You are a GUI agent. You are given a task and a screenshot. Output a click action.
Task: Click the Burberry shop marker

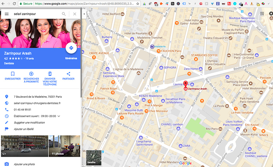[x=106, y=41]
